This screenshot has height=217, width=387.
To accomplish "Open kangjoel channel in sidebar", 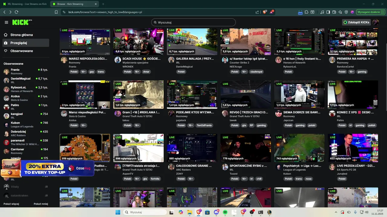I will (26, 116).
